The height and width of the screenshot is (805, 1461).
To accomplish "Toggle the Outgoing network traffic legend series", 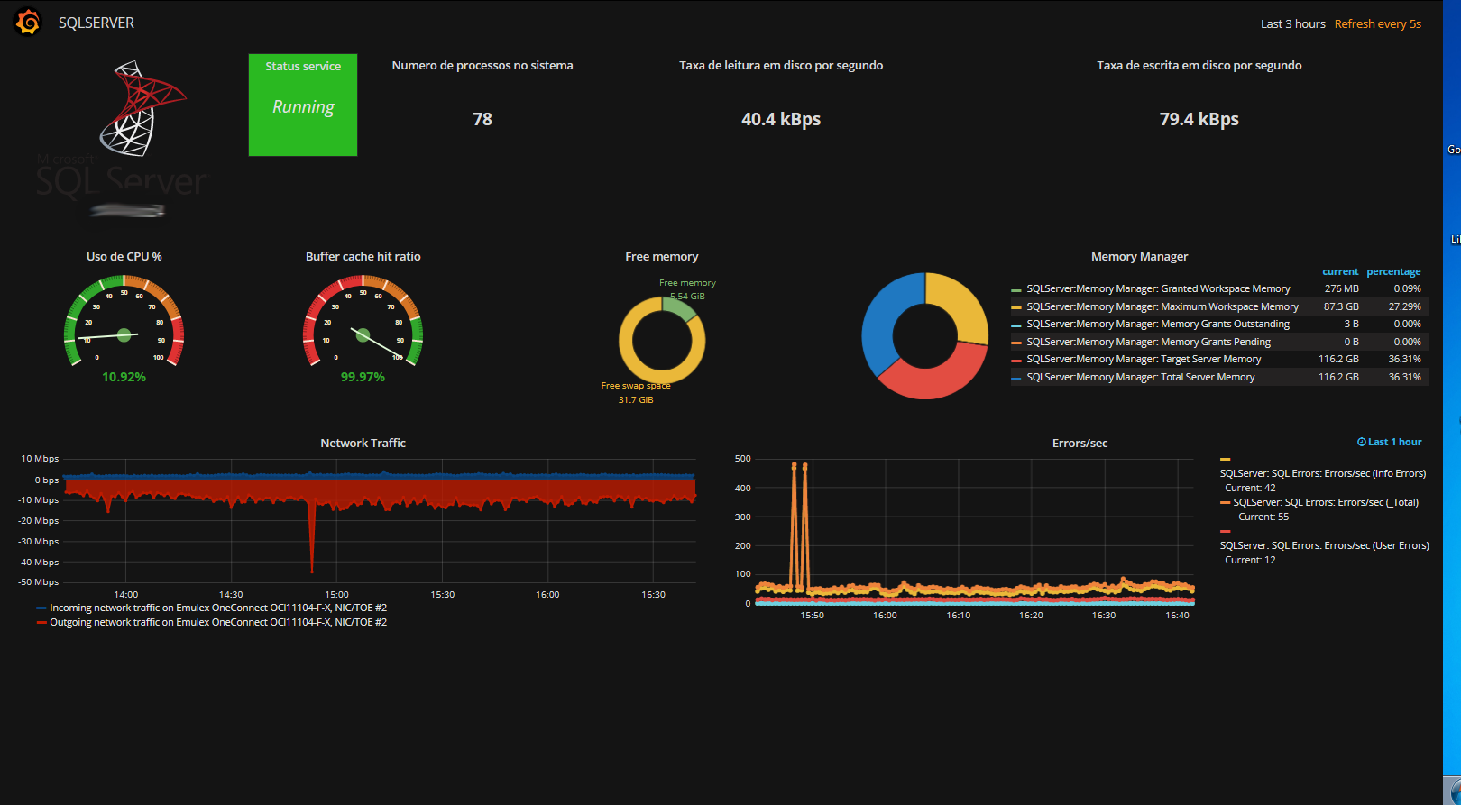I will pos(218,623).
